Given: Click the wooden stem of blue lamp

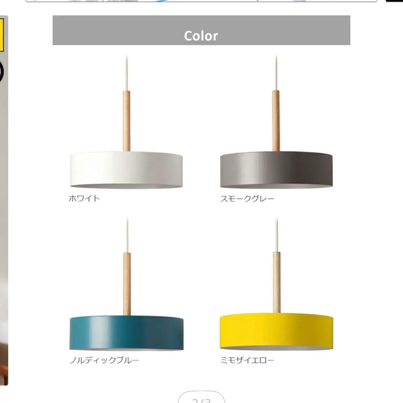Looking at the screenshot, I should 127,284.
